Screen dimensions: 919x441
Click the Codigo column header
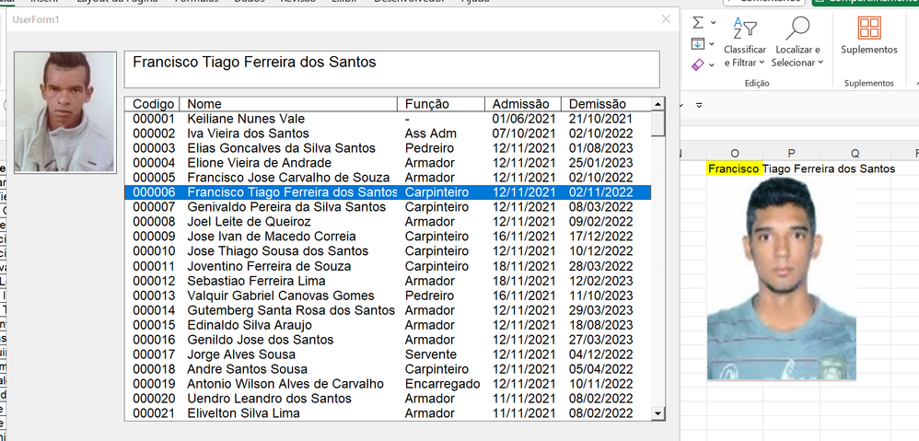point(152,104)
